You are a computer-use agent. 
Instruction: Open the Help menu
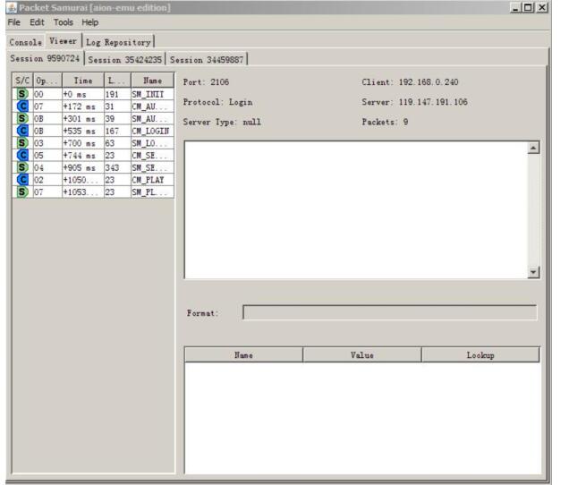90,22
